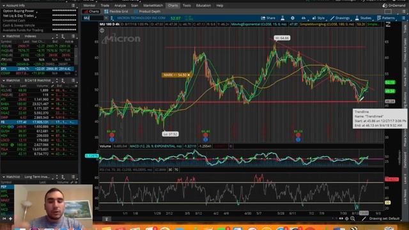Open the Studies menu
Image resolution: width=409 pixels, height=230 pixels.
[364, 18]
